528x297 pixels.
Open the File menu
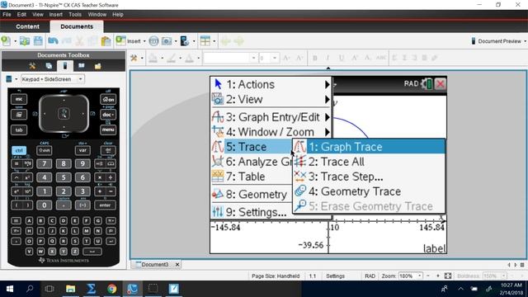point(7,15)
